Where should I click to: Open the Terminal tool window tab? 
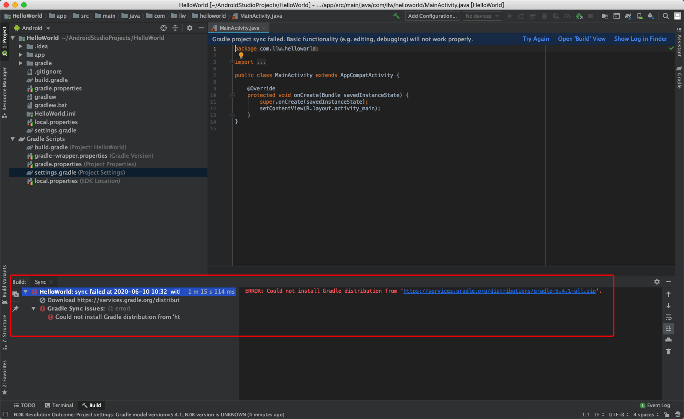[59, 405]
